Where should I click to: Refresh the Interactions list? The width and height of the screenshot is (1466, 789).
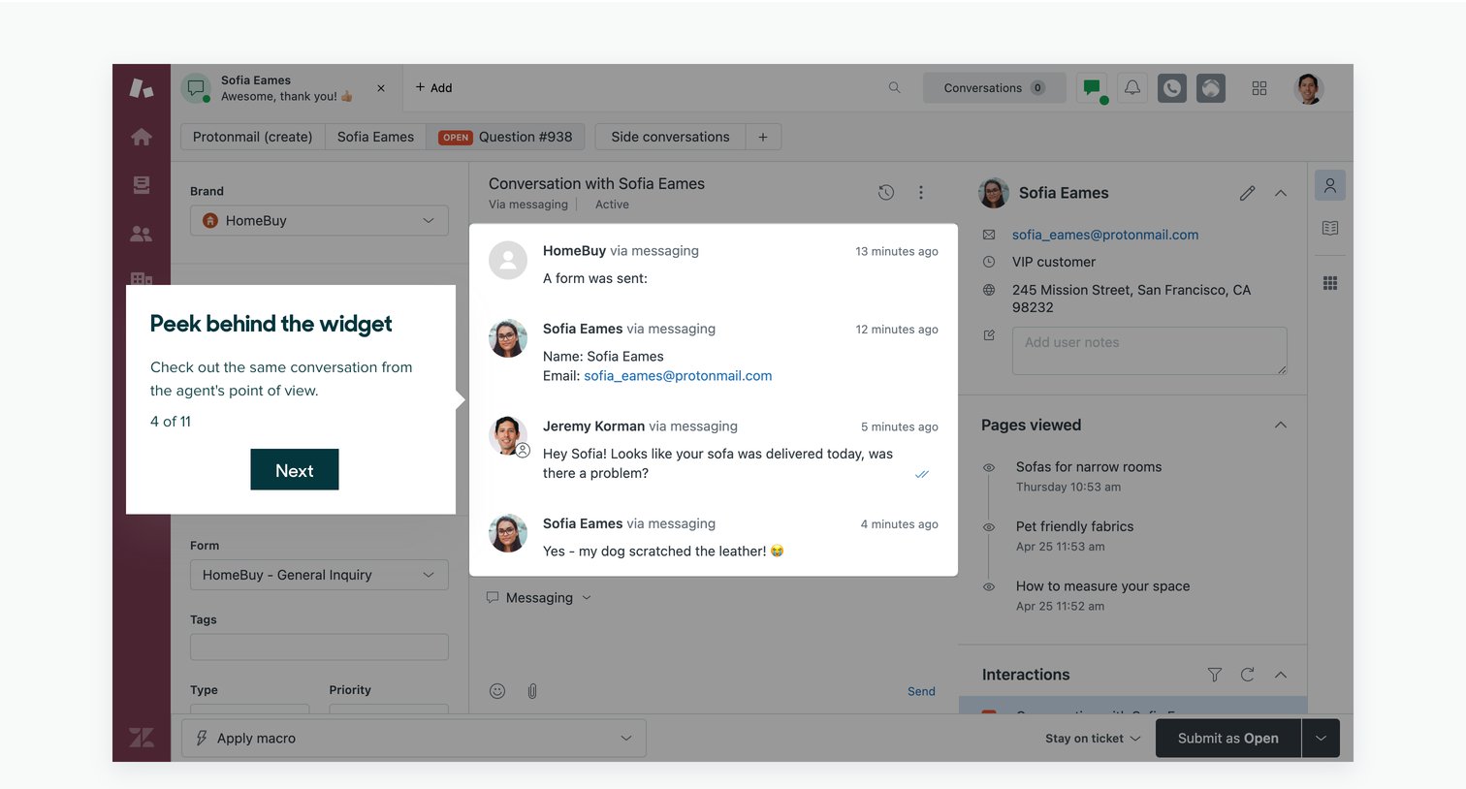(x=1248, y=675)
